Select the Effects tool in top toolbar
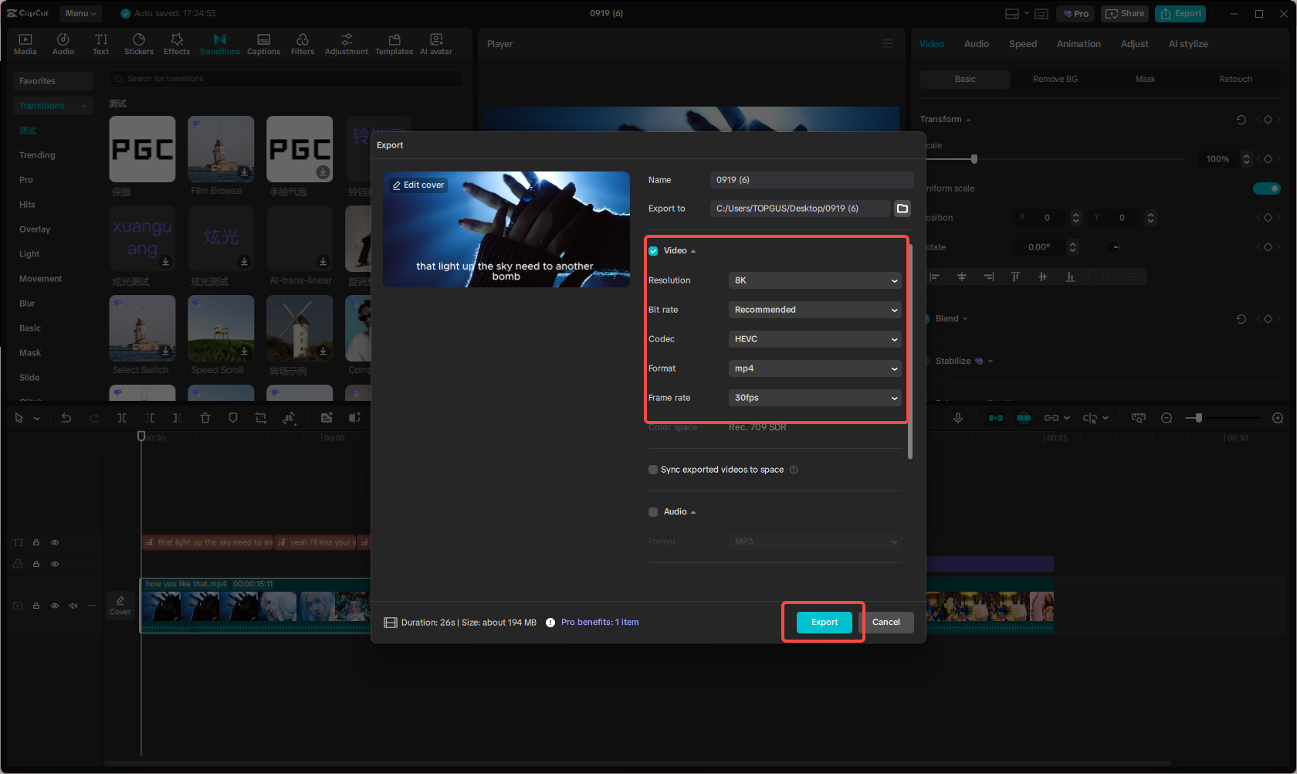Image resolution: width=1297 pixels, height=774 pixels. coord(177,43)
